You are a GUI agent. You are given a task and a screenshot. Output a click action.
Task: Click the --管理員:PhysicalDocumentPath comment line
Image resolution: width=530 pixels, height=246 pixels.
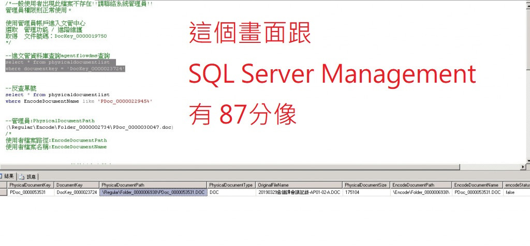point(50,121)
